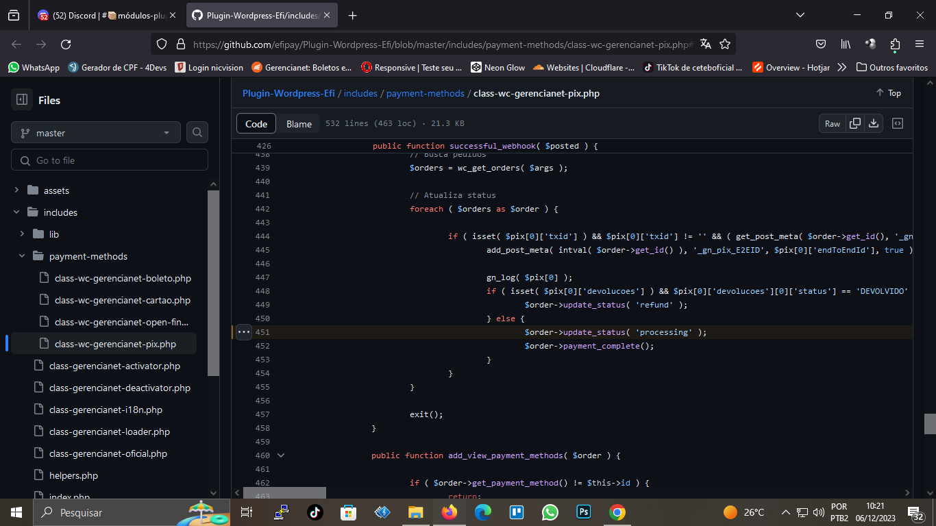
Task: Switch to the Discord browser tab
Action: click(107, 15)
